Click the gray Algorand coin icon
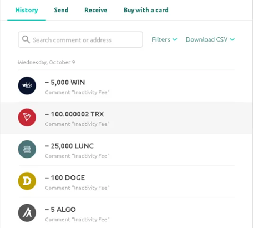253x228 pixels. (27, 213)
